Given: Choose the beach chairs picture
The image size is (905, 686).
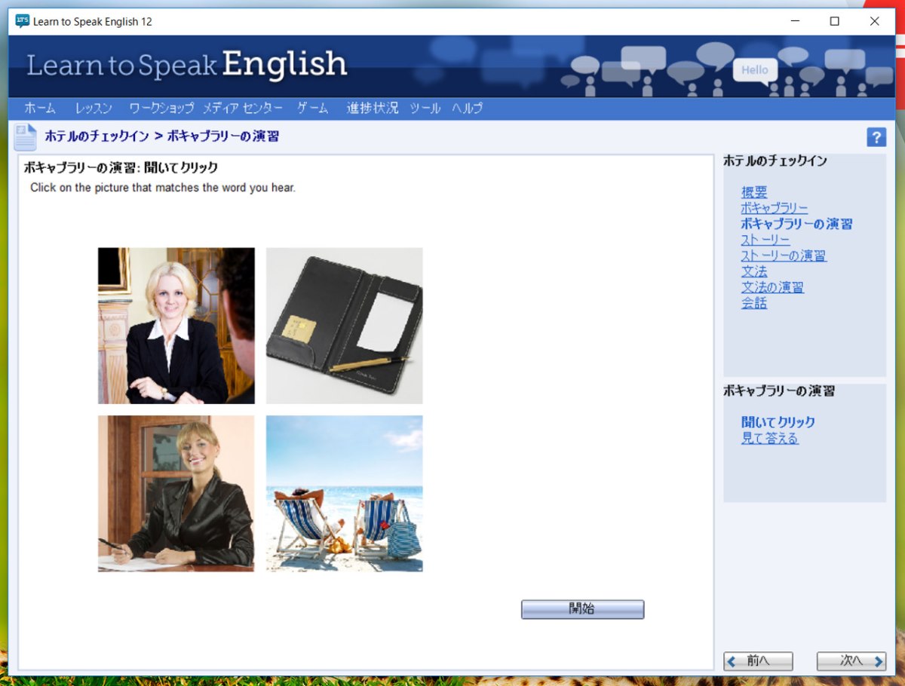Looking at the screenshot, I should [x=344, y=494].
